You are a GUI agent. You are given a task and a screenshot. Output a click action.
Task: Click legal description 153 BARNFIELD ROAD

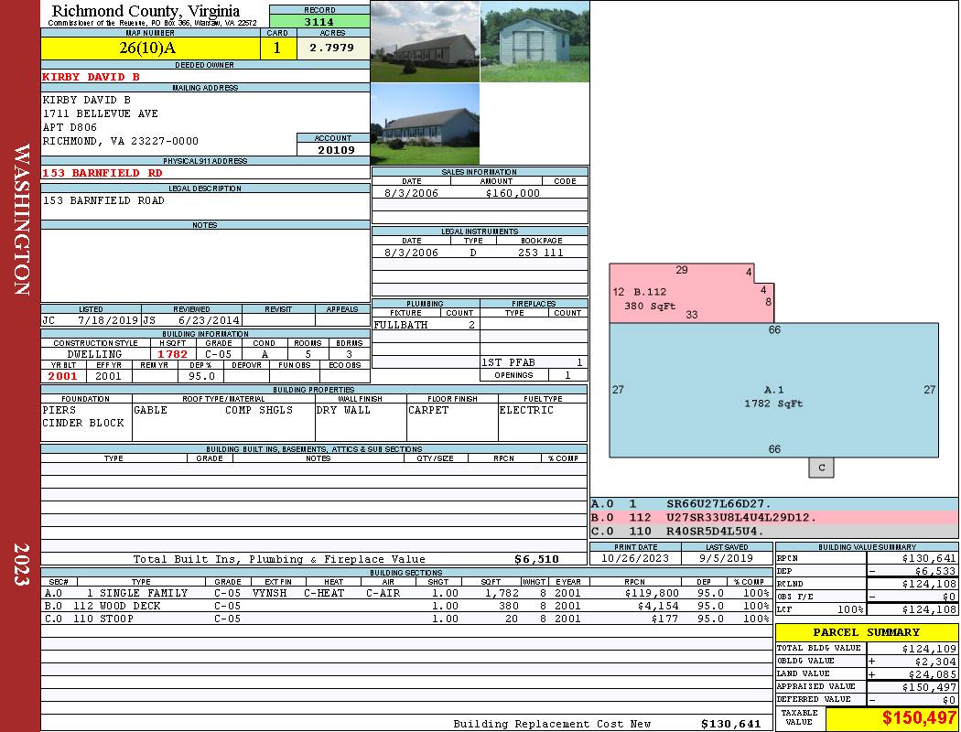point(103,200)
